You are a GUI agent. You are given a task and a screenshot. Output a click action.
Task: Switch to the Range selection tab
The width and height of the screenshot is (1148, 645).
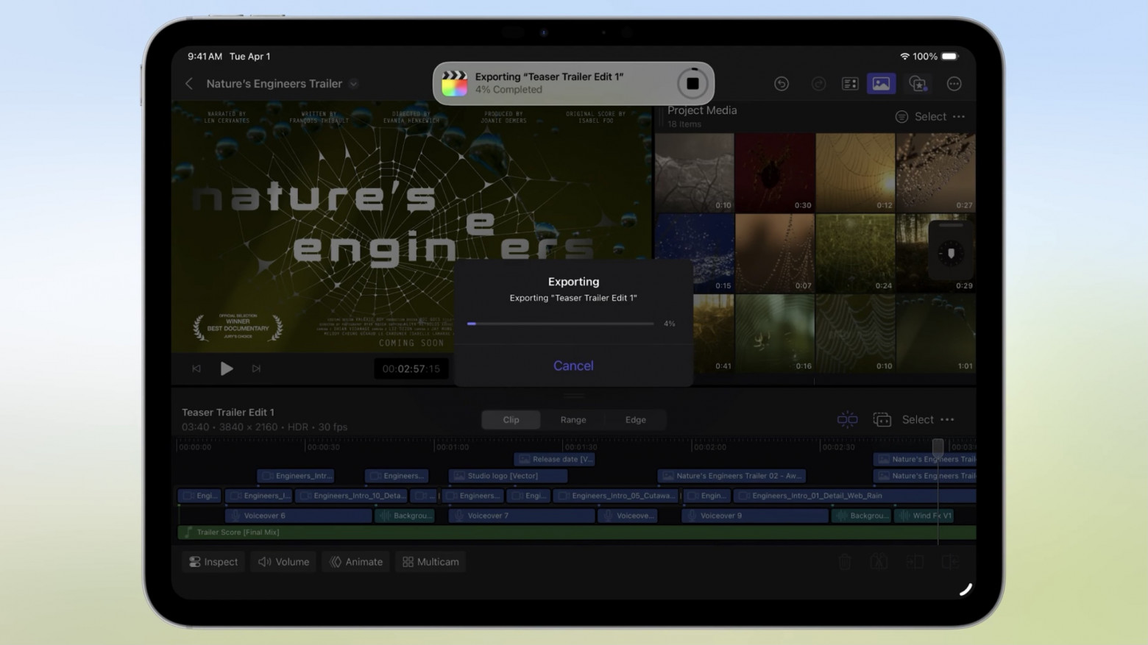point(573,419)
